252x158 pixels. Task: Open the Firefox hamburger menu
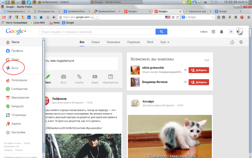coord(249,17)
